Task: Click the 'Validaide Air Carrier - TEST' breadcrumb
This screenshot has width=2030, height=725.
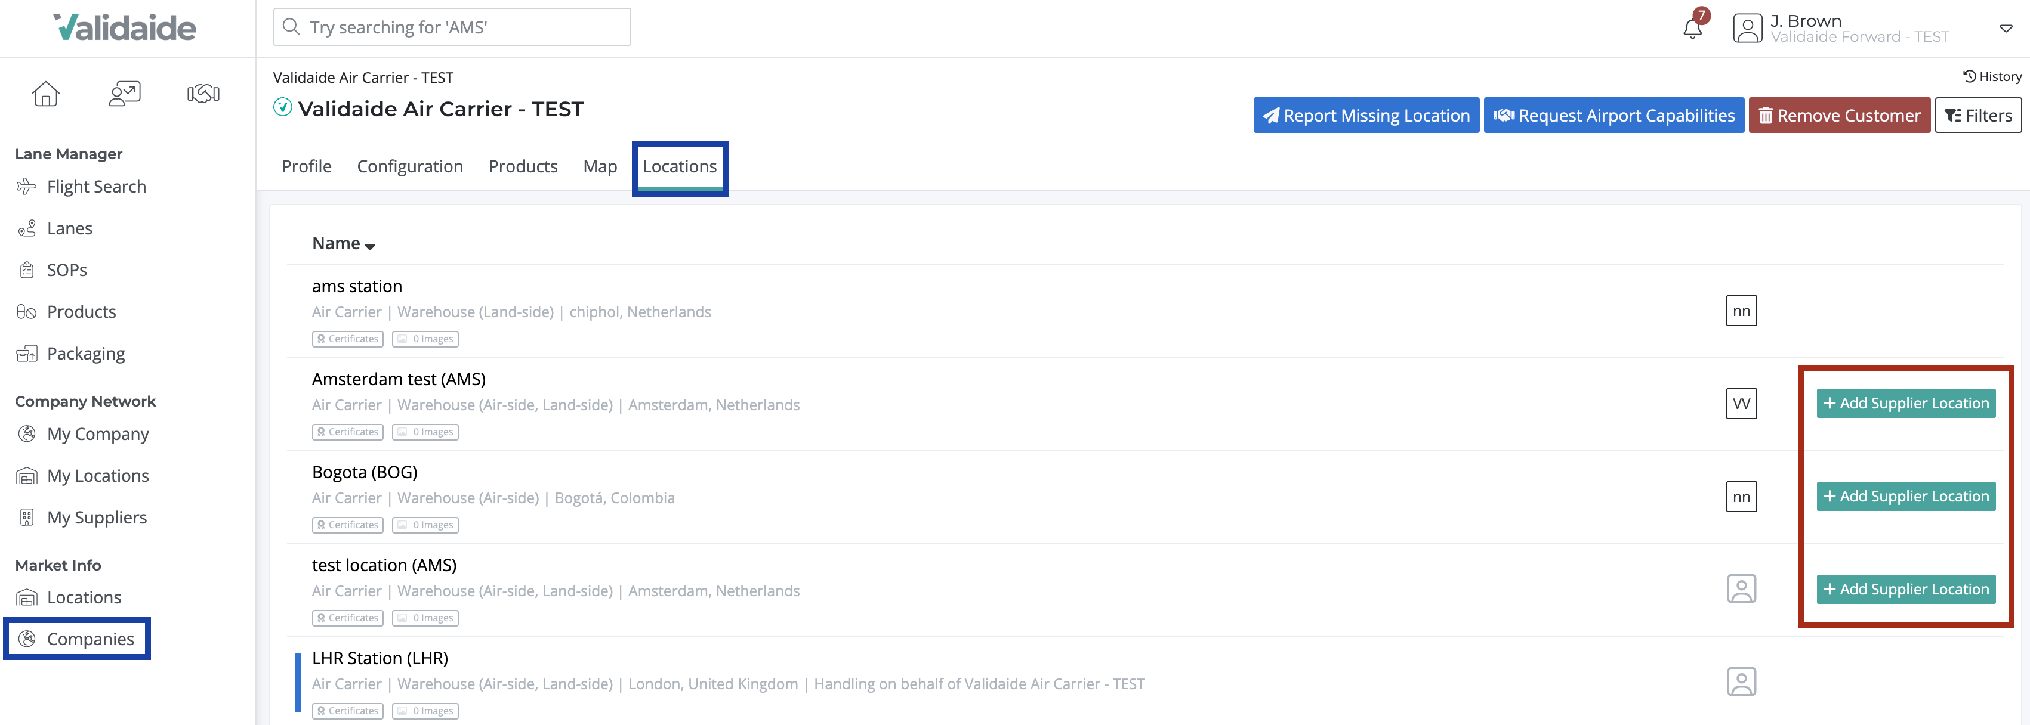Action: [363, 77]
